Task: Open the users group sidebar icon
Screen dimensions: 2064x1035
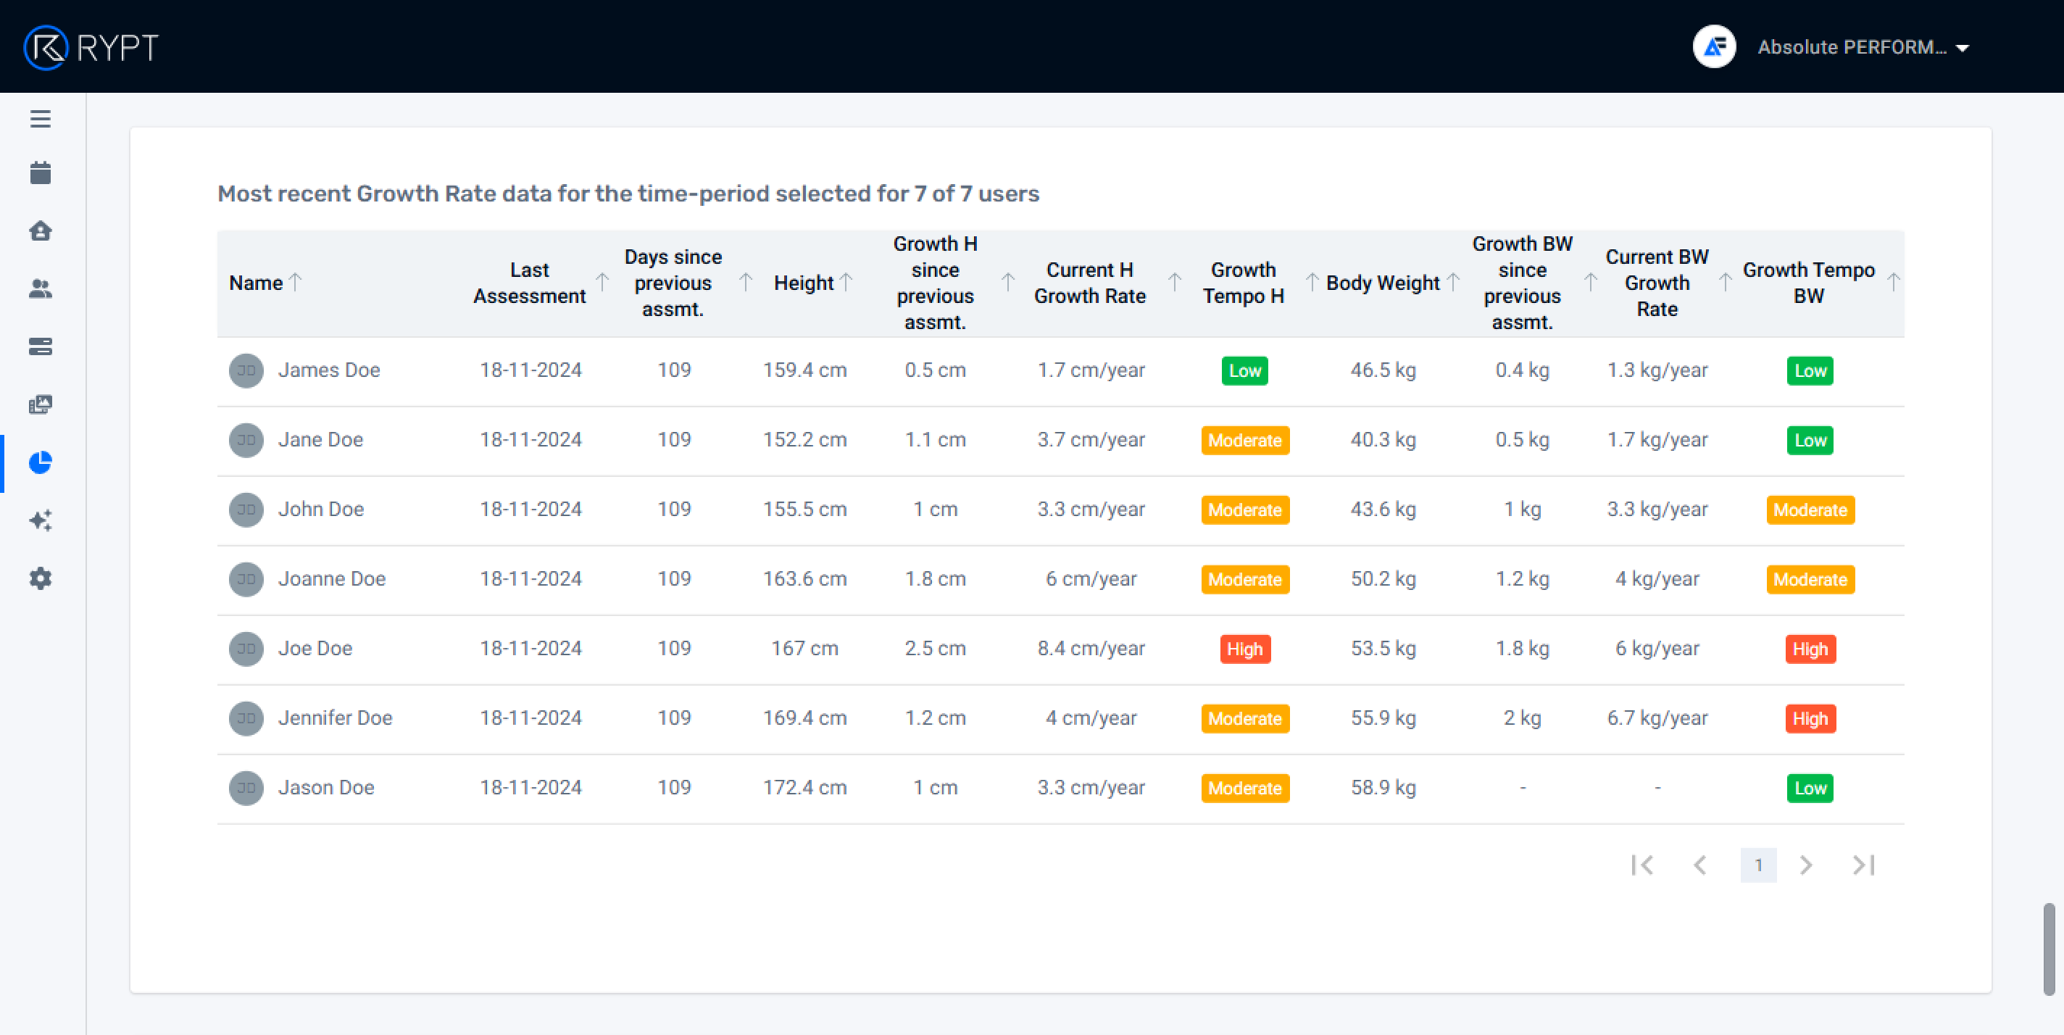Action: click(40, 288)
